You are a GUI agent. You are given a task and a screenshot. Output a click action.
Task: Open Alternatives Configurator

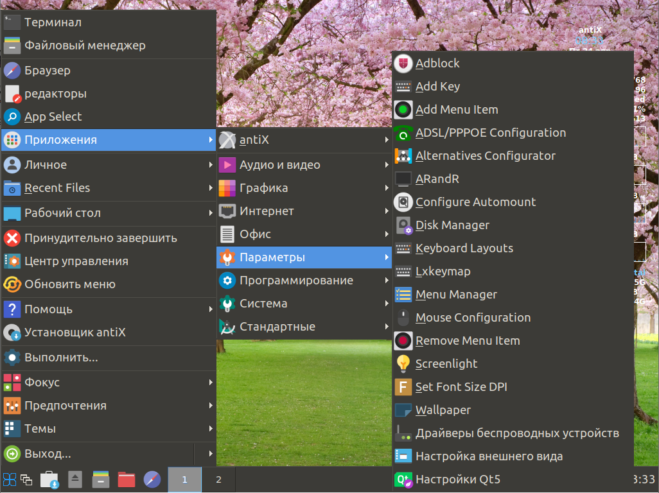tap(513, 156)
